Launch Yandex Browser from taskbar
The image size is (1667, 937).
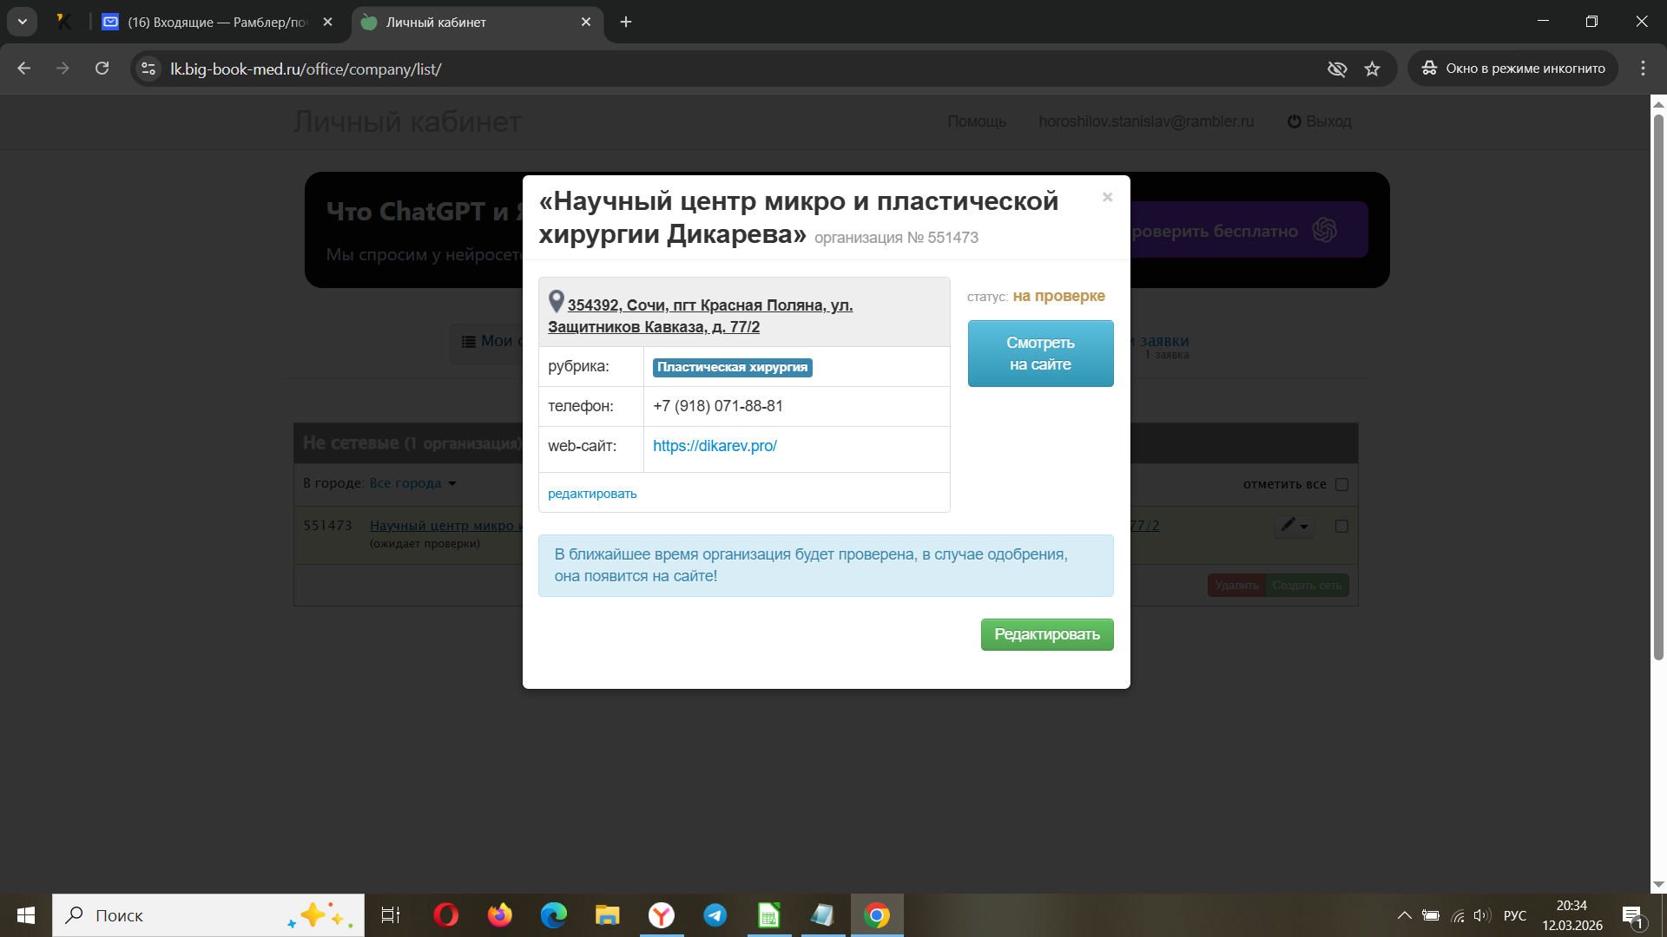tap(661, 915)
